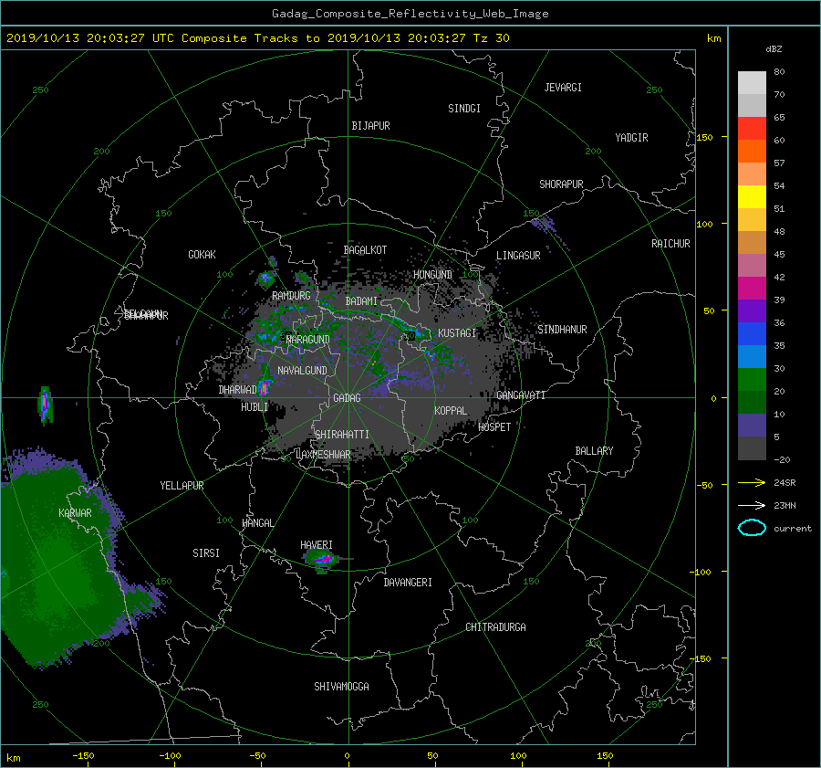Click the SINDGI city label
Viewport: 821px width, 768px height.
pos(464,109)
